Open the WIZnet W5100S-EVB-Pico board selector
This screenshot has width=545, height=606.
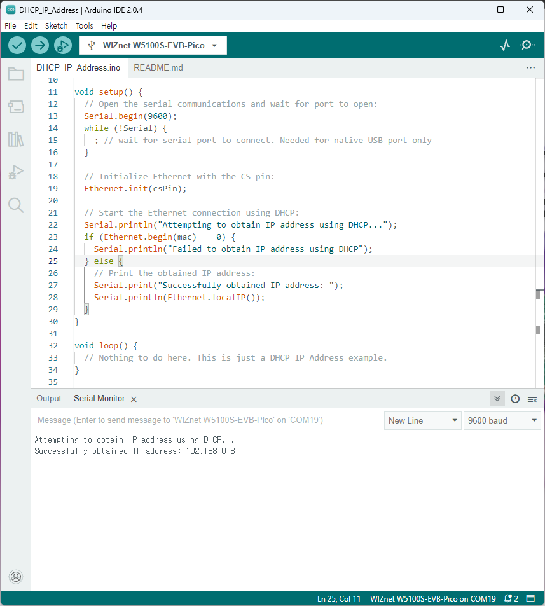[x=153, y=45]
